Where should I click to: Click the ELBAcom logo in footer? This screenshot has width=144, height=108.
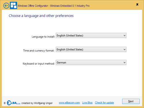coord(14,103)
